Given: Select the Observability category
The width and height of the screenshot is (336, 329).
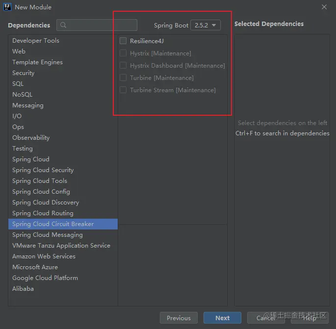Looking at the screenshot, I should coord(63,137).
